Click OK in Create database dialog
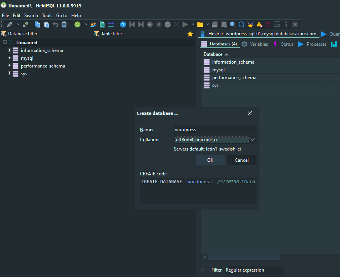 click(210, 160)
